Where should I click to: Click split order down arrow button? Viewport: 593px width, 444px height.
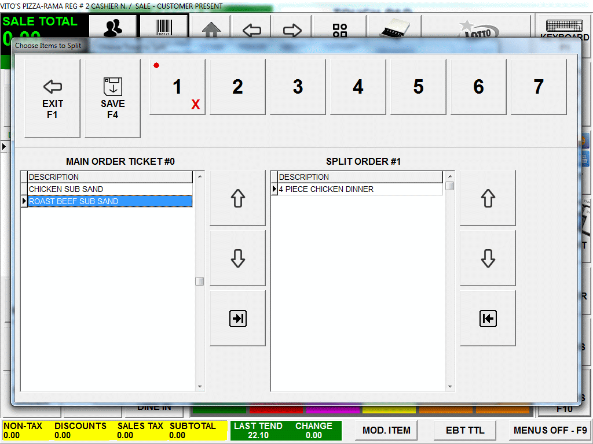pyautogui.click(x=488, y=258)
